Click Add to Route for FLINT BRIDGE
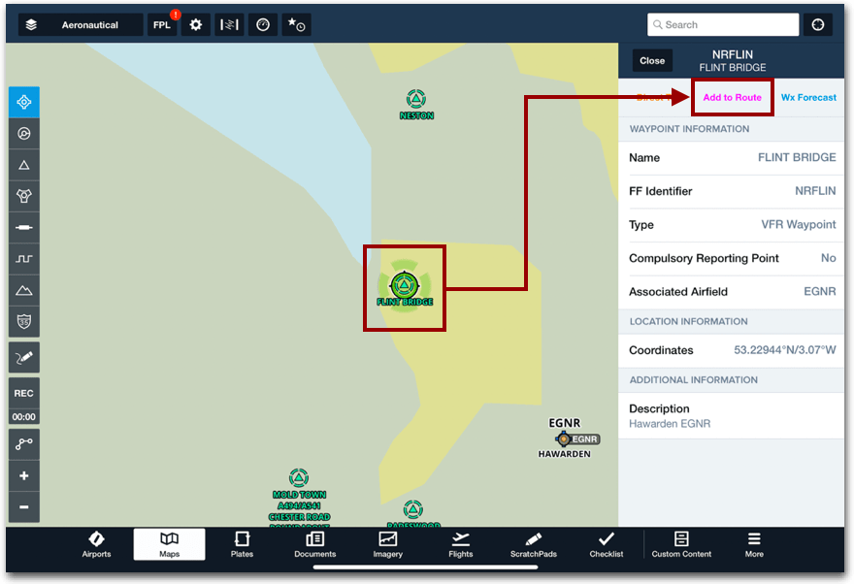Image resolution: width=854 pixels, height=584 pixels. point(732,97)
